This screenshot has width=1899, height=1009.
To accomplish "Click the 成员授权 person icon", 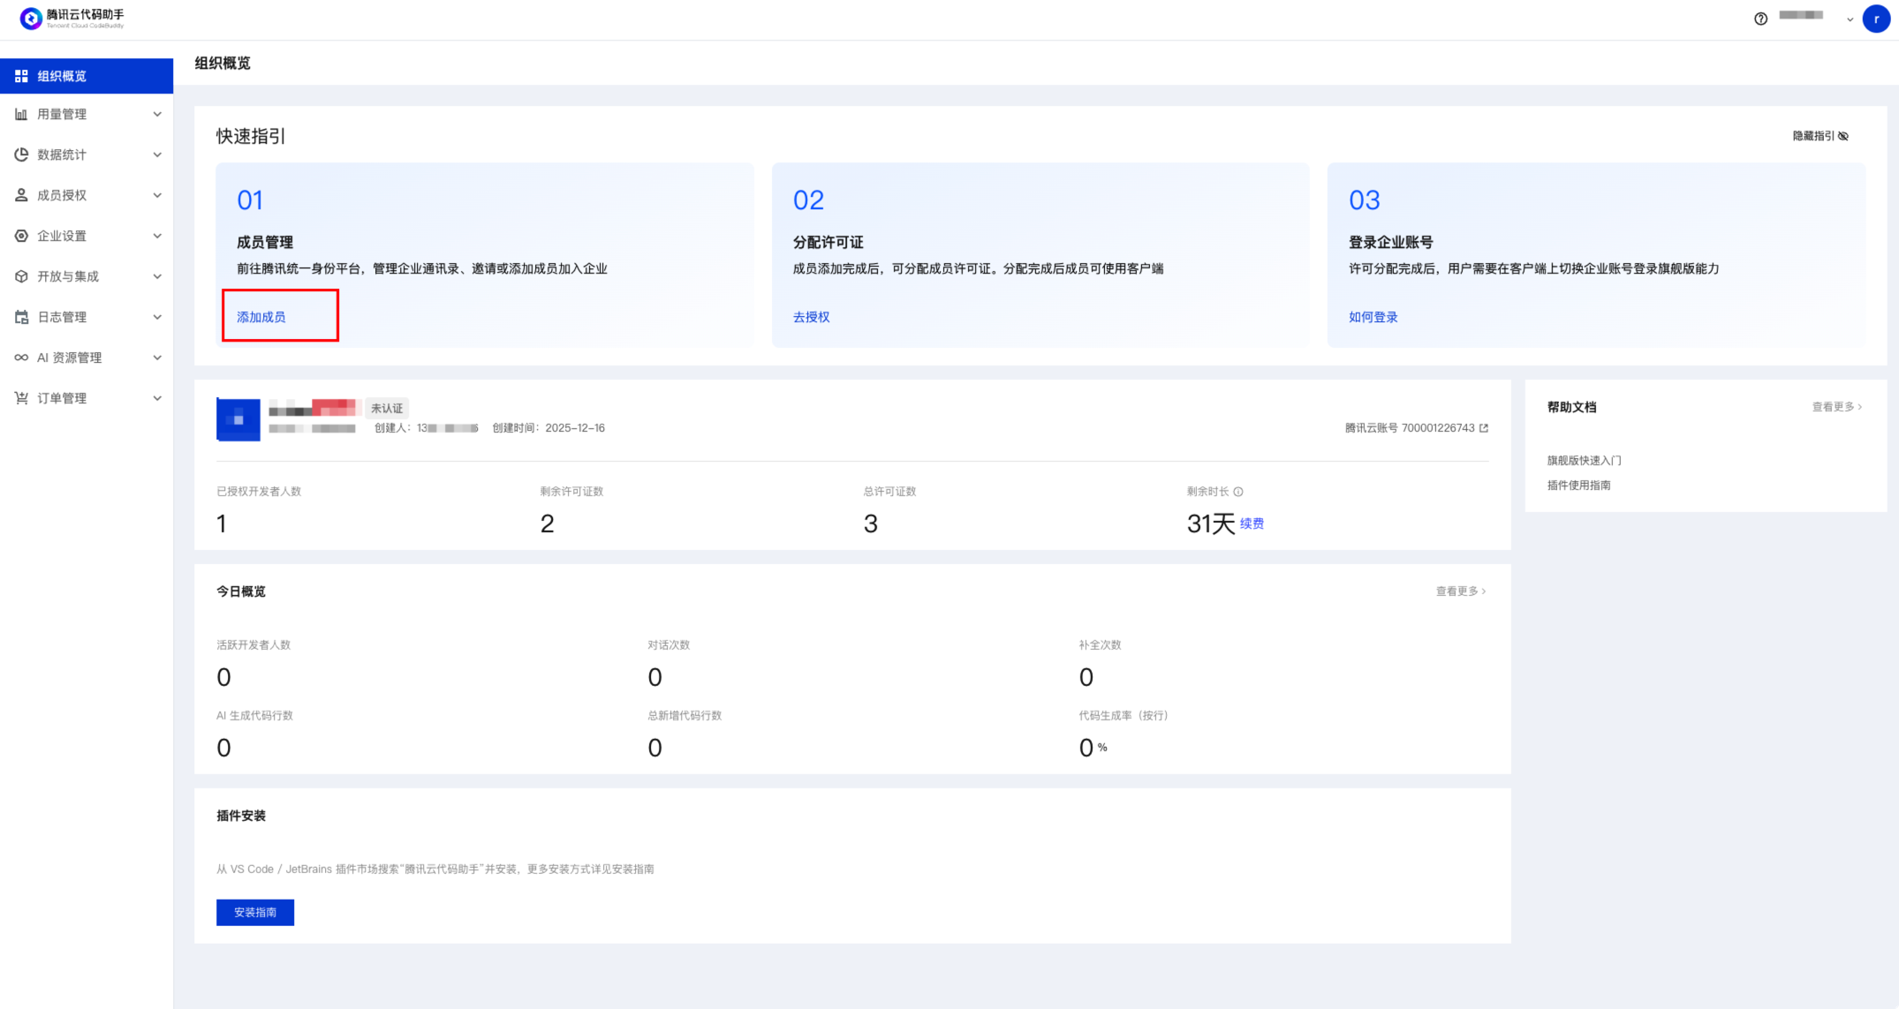I will (x=21, y=195).
